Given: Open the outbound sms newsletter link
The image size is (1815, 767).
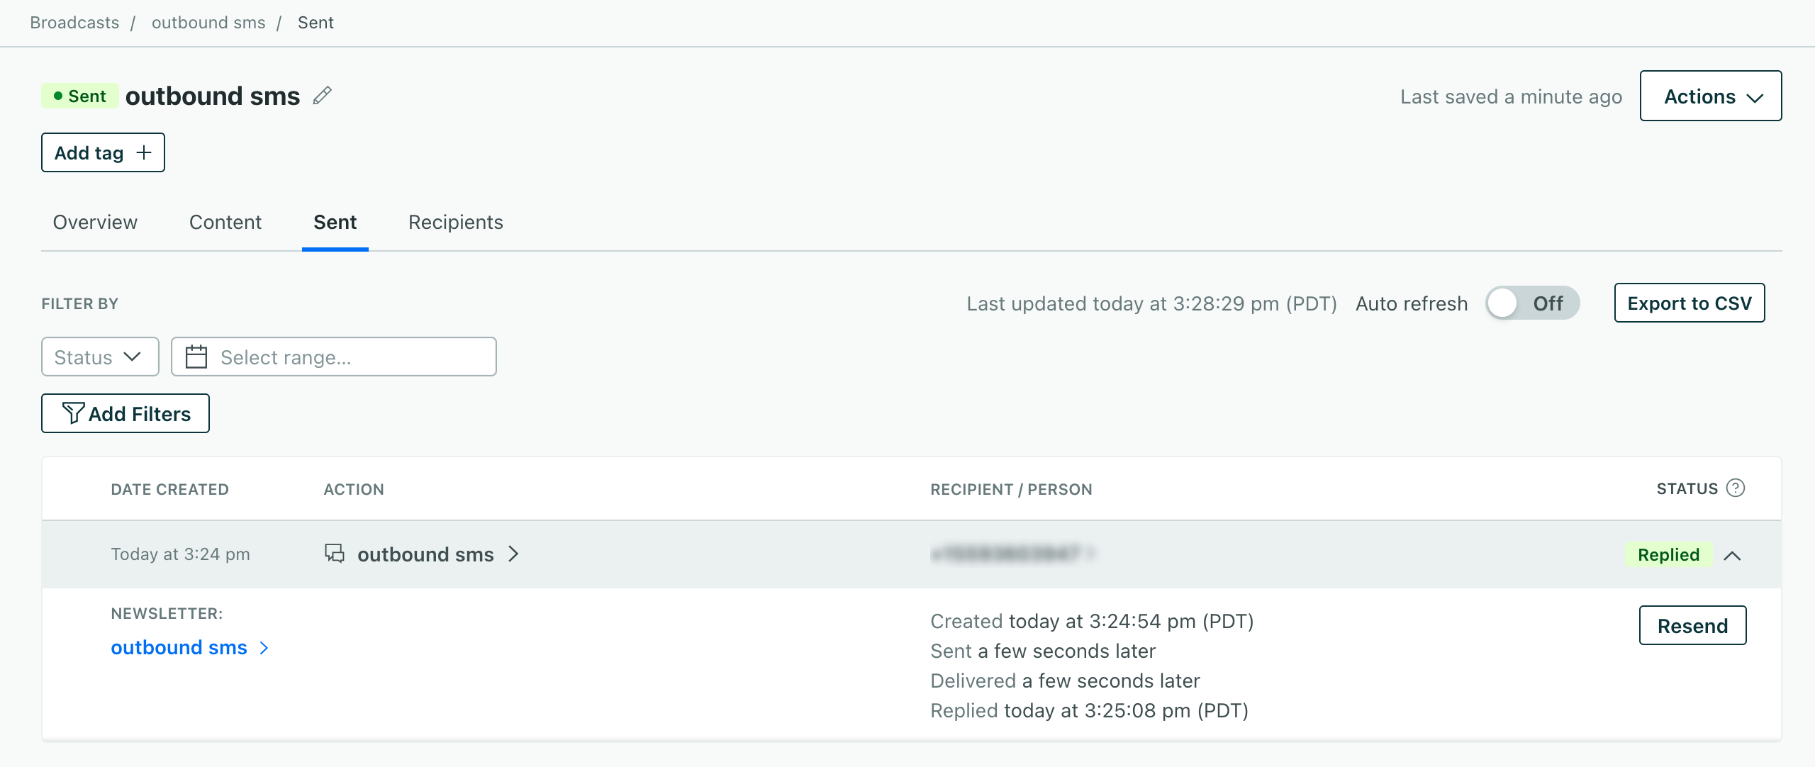Looking at the screenshot, I should (179, 648).
